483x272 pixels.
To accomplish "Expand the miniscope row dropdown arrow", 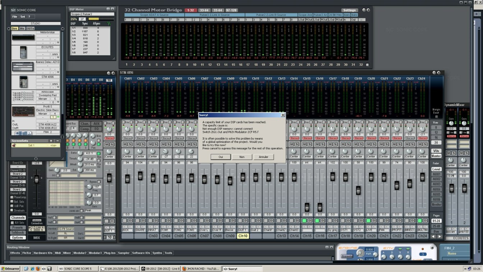I will 58,103.
